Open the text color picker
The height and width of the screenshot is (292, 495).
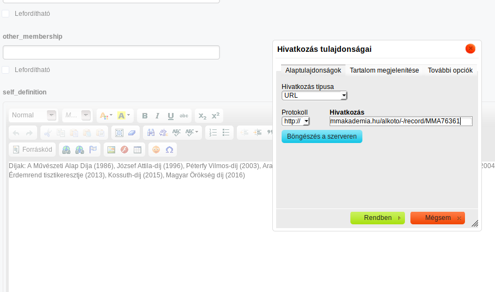pyautogui.click(x=106, y=116)
